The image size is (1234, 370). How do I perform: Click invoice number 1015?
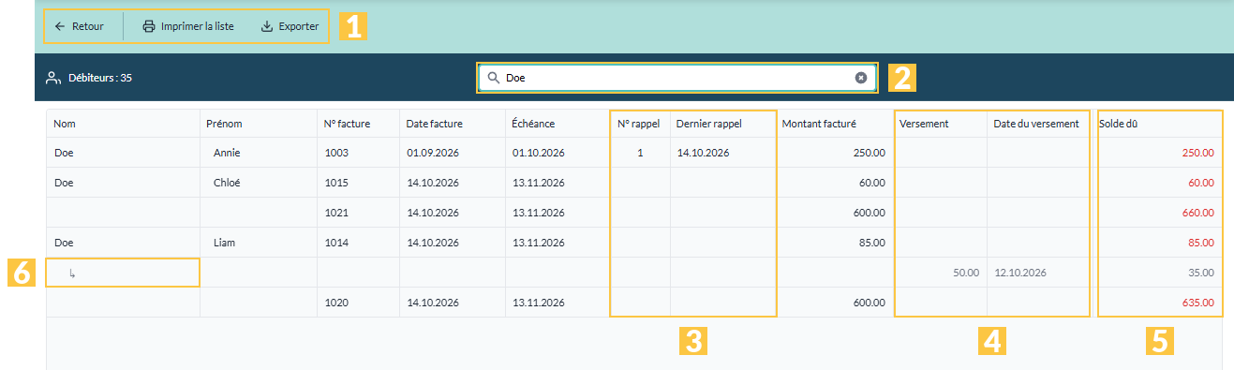coord(335,183)
